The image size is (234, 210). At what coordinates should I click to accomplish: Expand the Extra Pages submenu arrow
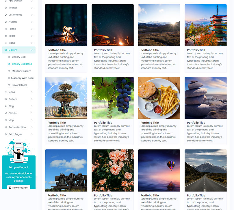pyautogui.click(x=32, y=135)
